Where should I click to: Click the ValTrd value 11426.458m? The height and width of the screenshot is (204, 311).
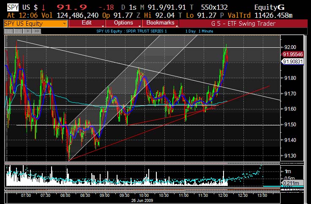273,16
